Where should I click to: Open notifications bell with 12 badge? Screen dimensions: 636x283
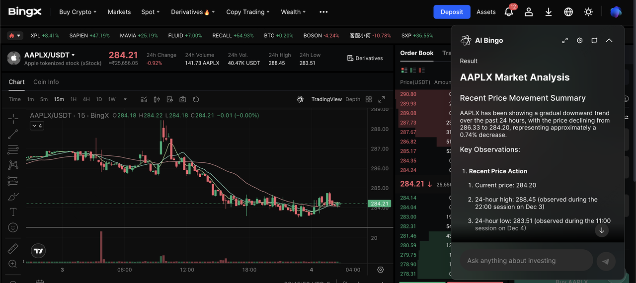pos(509,12)
